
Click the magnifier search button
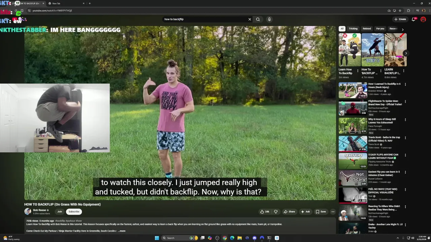(258, 19)
